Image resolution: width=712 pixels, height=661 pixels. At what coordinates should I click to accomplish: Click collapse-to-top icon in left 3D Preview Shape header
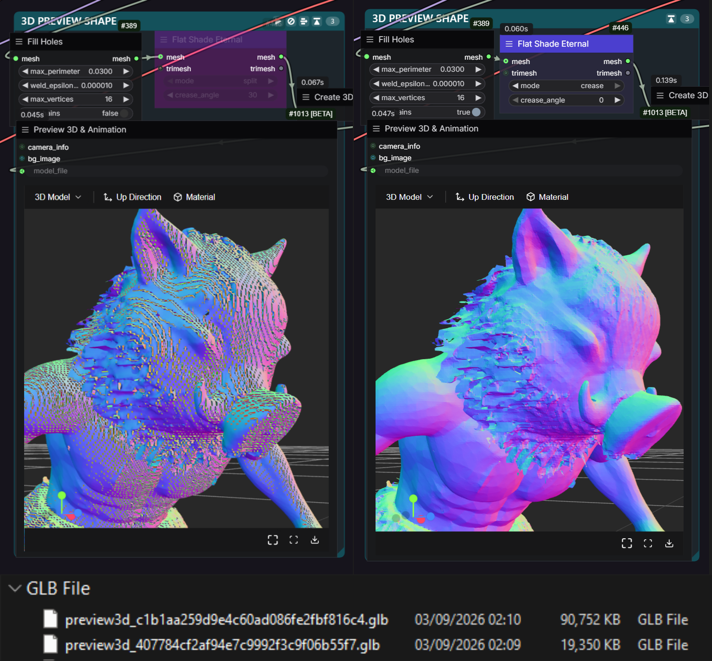point(317,21)
